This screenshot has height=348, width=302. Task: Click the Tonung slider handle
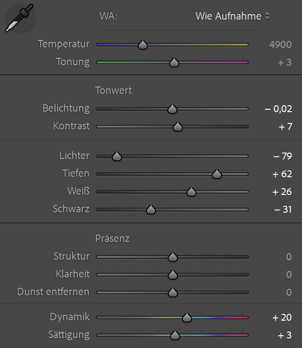[174, 62]
